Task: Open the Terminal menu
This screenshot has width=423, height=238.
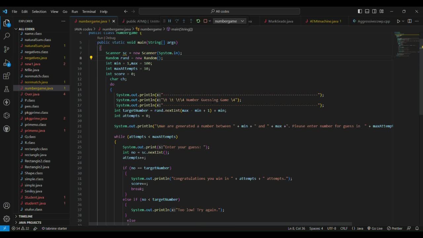Action: (x=89, y=12)
